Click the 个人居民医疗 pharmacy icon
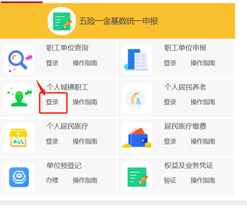The image size is (247, 210). (x=19, y=138)
